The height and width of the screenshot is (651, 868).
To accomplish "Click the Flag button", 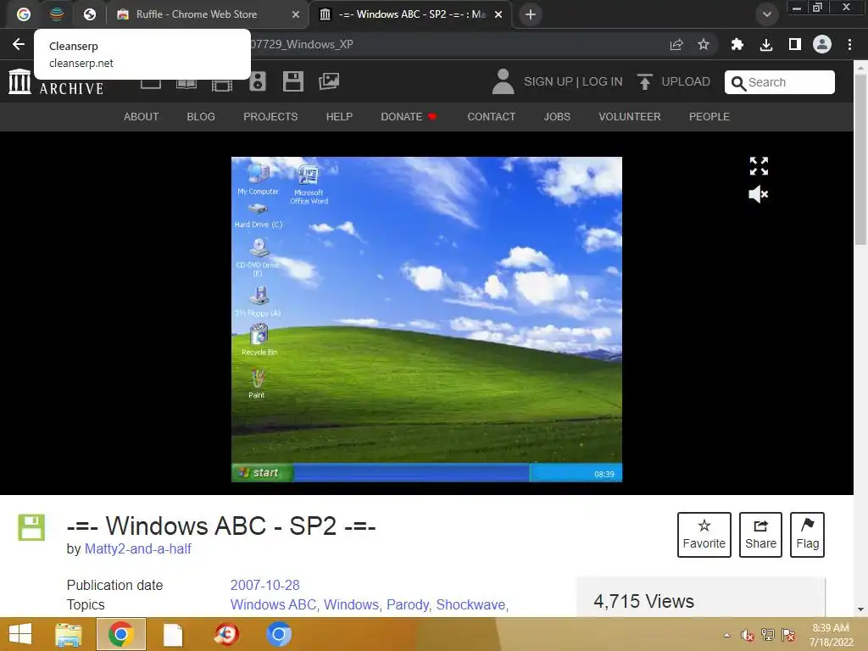I will click(807, 535).
